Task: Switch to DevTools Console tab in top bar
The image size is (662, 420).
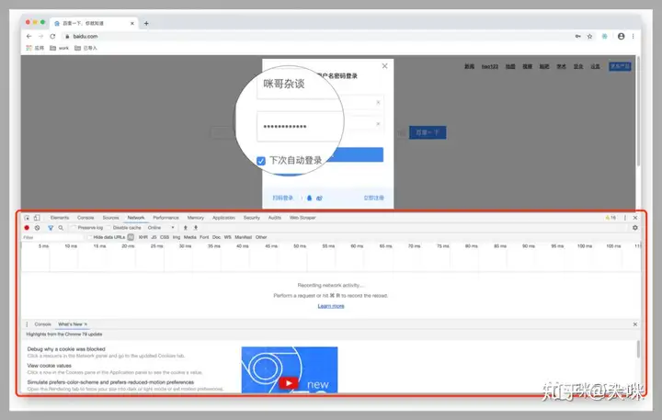Action: [x=86, y=218]
